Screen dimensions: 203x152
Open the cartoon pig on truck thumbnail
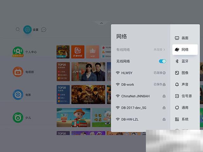[73, 117]
